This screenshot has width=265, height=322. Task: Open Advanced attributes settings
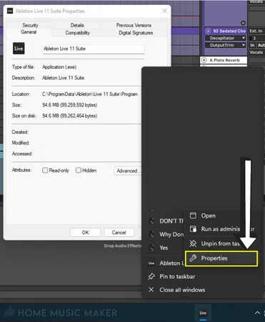click(128, 171)
